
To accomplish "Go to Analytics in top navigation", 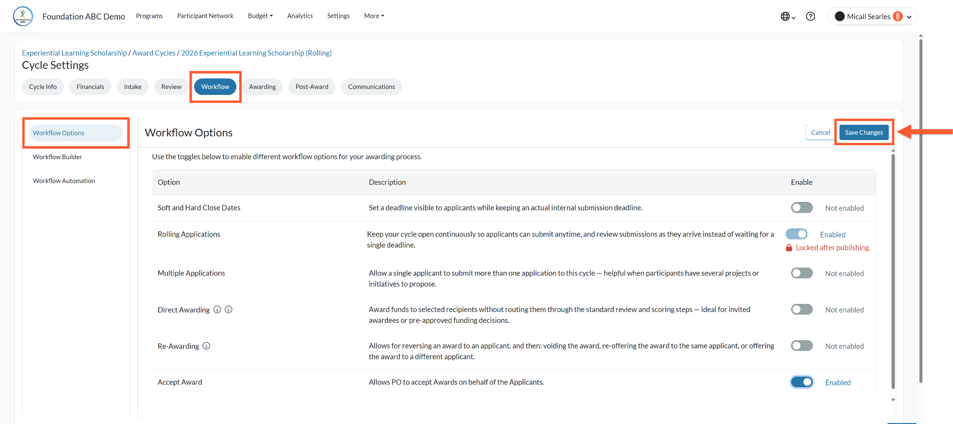I will 300,16.
